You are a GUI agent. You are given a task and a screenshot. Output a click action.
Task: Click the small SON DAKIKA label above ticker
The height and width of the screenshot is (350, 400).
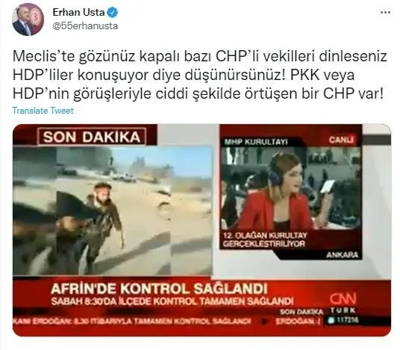(301, 312)
